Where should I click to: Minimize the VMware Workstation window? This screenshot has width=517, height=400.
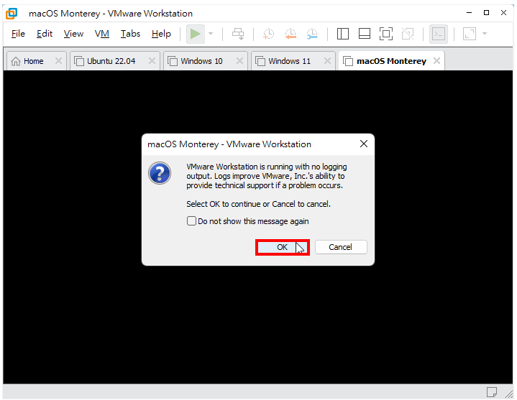click(x=470, y=13)
